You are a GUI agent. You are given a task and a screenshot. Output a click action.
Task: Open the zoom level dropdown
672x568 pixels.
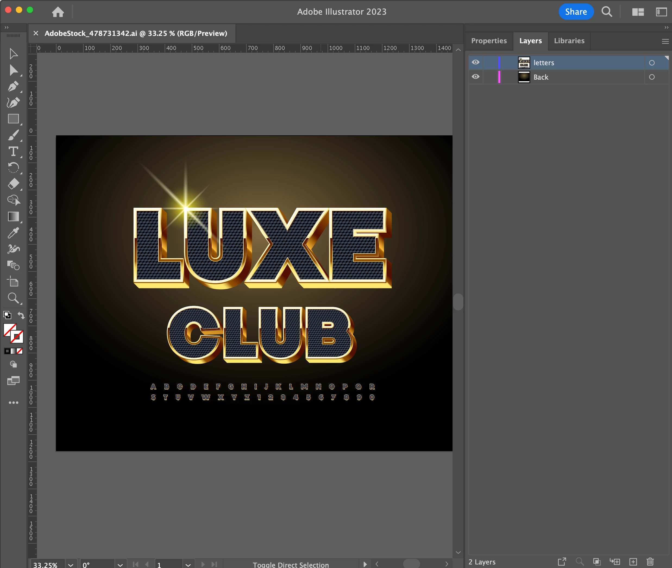(x=70, y=565)
